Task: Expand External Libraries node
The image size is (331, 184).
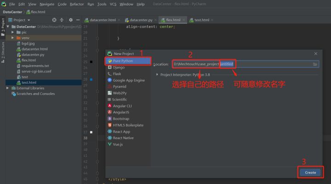Action: pos(8,88)
